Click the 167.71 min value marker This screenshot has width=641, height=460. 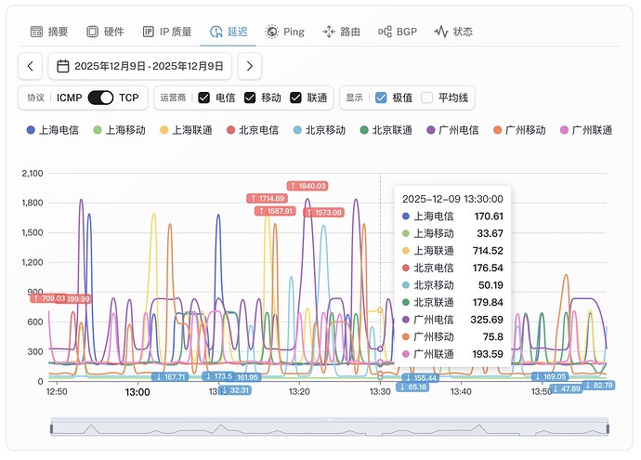pyautogui.click(x=170, y=376)
